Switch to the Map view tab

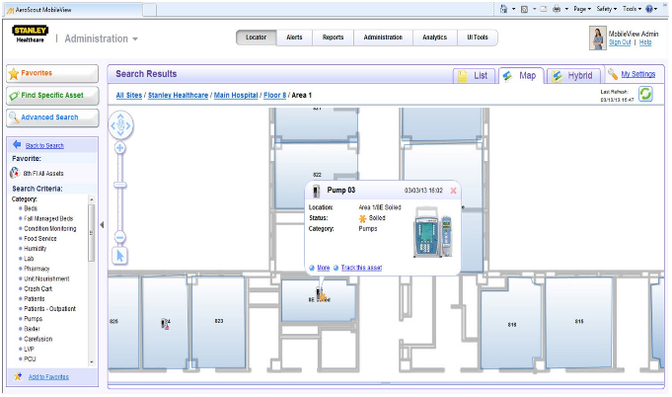(x=521, y=76)
